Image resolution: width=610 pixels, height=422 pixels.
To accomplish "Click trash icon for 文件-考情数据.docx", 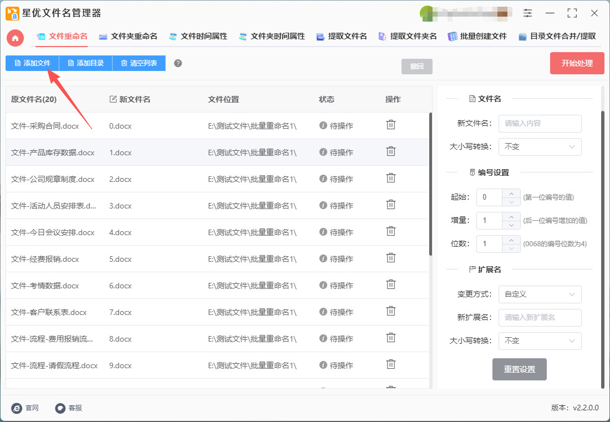I will tap(391, 284).
